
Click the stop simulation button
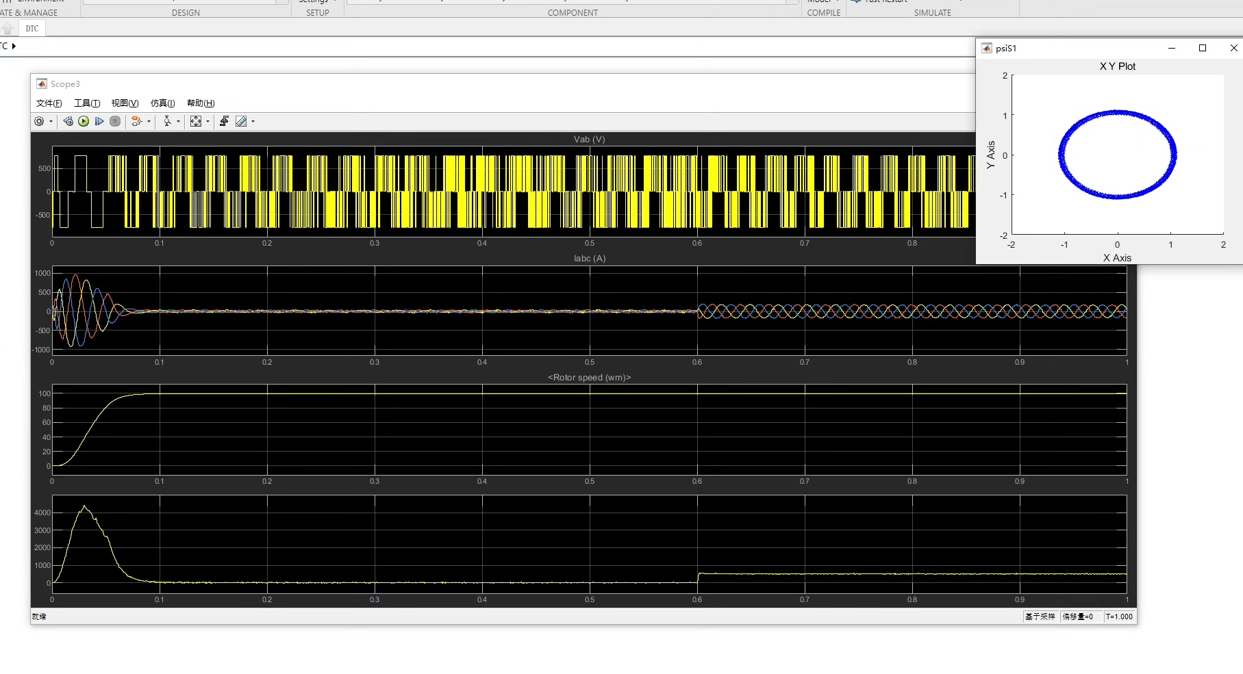pyautogui.click(x=115, y=121)
